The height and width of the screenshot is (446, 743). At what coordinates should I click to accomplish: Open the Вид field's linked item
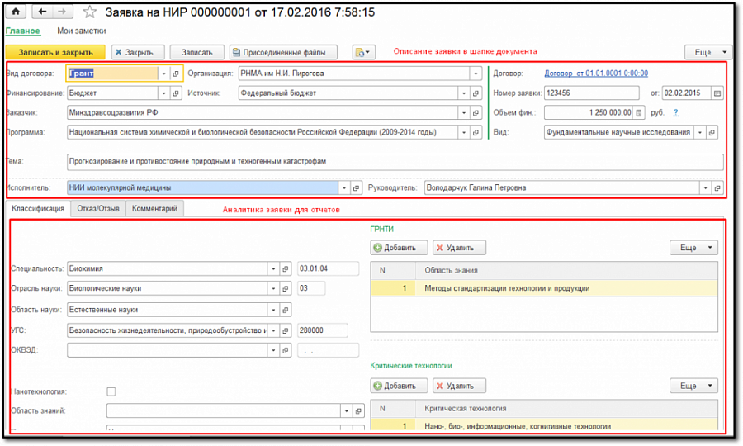click(712, 133)
